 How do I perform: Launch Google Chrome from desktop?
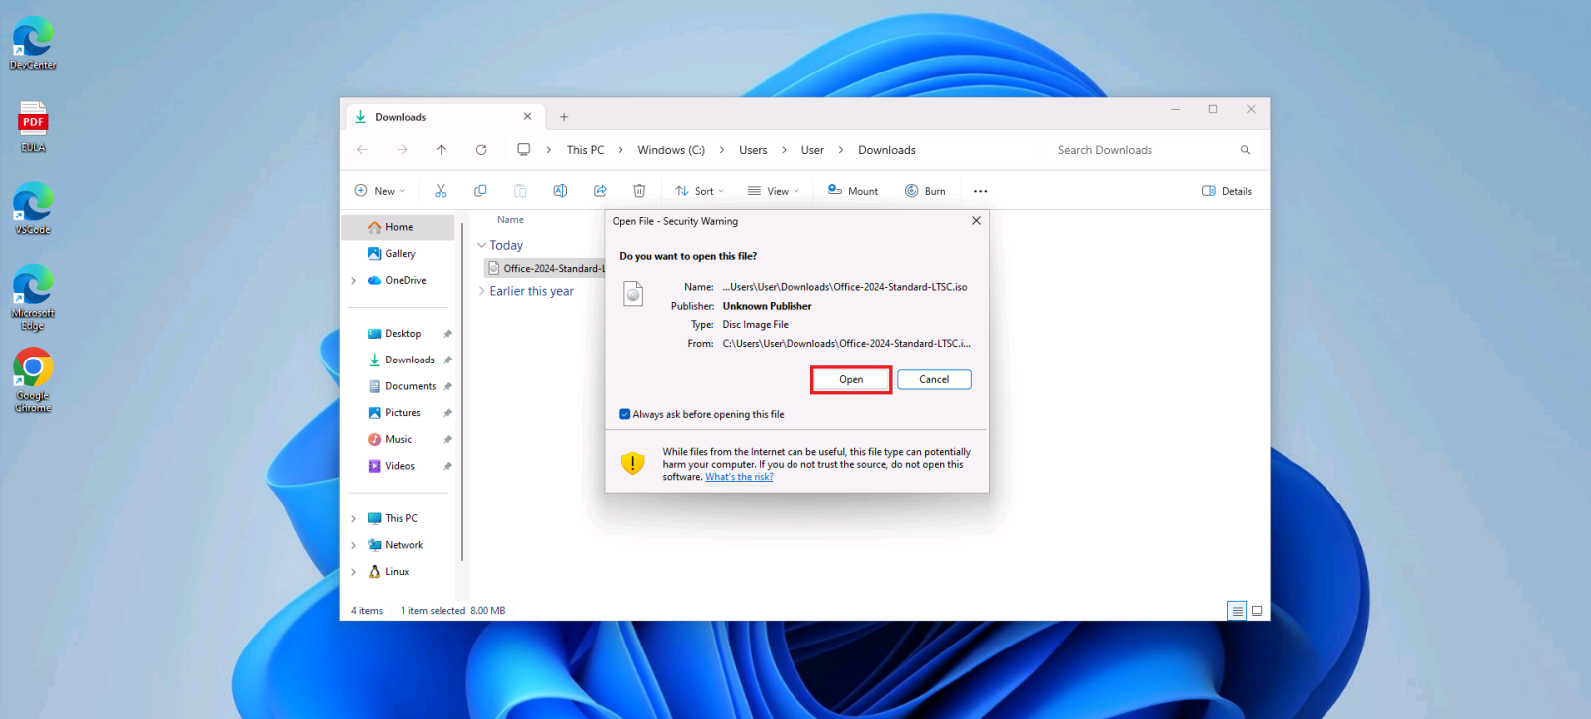[x=33, y=380]
